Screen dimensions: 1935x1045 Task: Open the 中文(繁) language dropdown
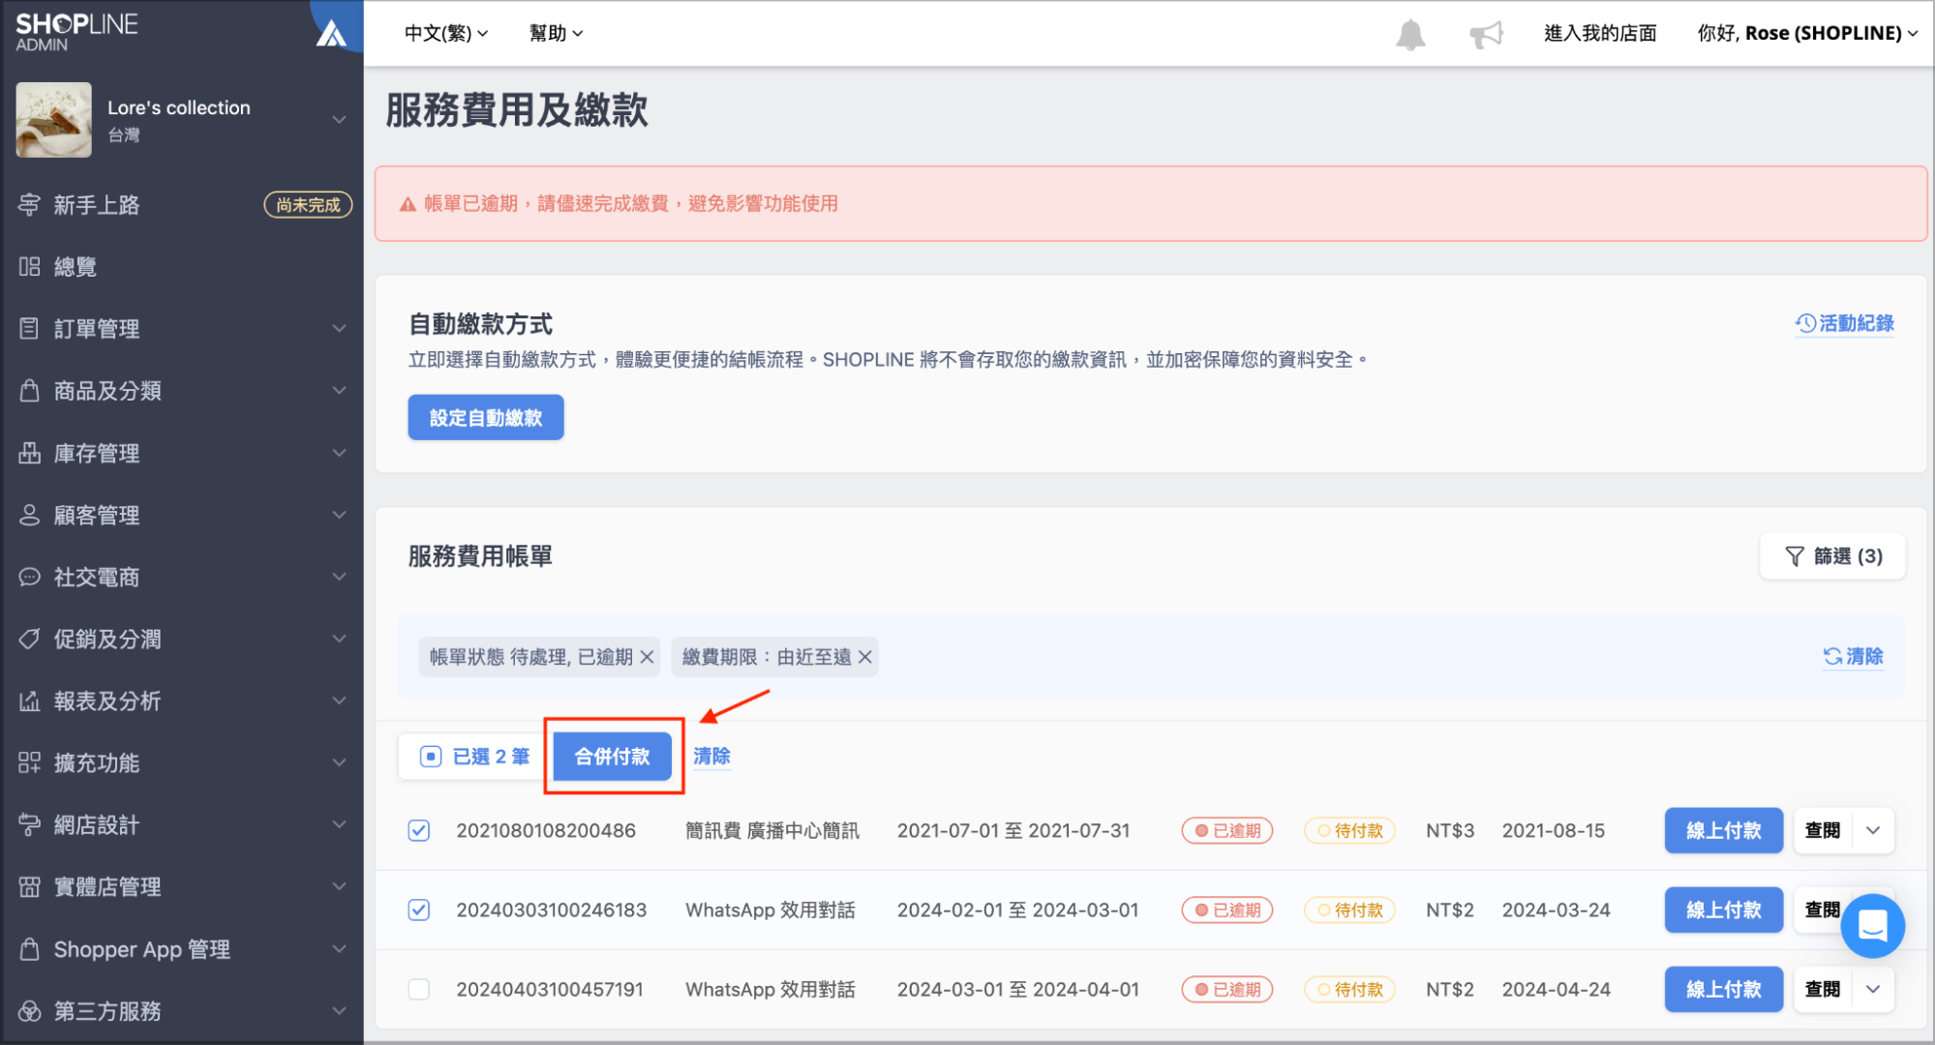click(446, 33)
